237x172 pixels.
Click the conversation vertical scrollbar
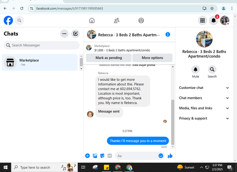coord(173,122)
